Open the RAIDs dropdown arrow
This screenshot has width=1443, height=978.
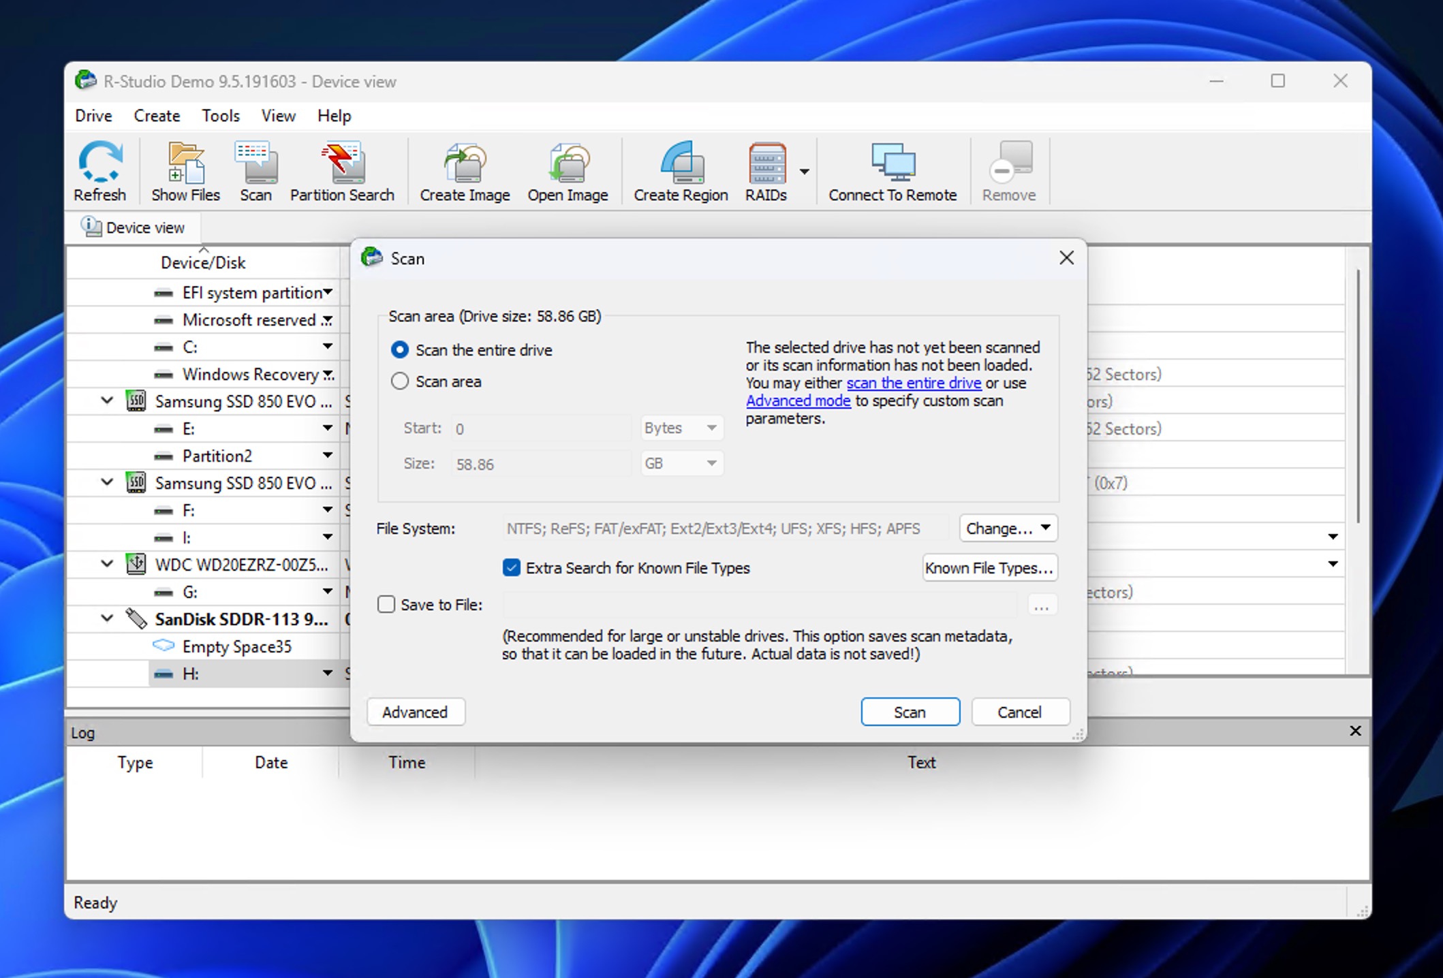click(805, 172)
